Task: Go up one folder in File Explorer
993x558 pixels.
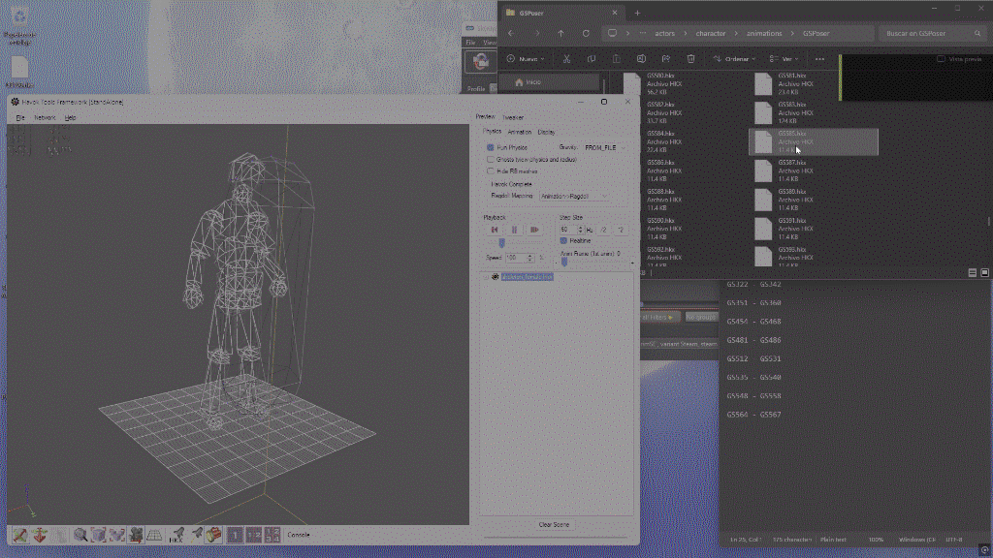Action: (561, 34)
